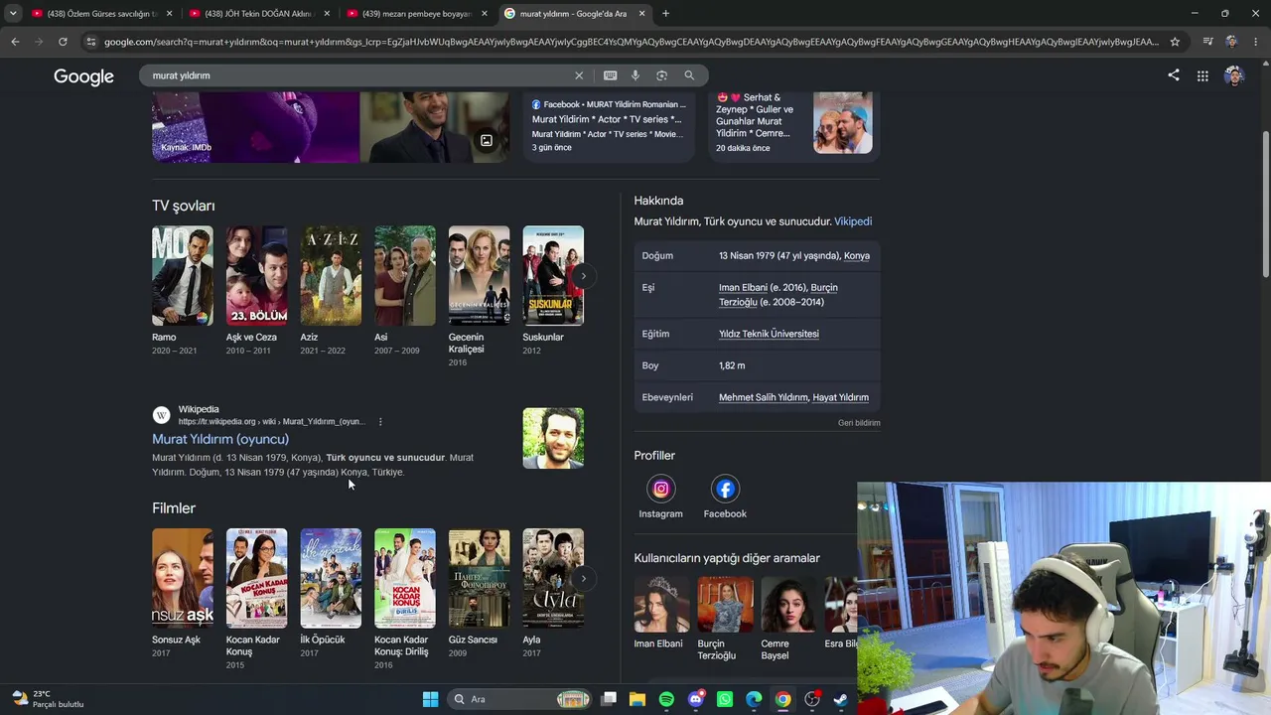1271x715 pixels.
Task: Open WhatsApp from the taskbar
Action: [x=725, y=699]
